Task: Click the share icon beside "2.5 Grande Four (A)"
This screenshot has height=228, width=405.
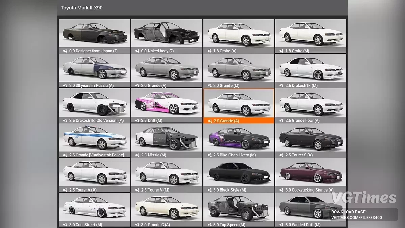Action: (x=281, y=120)
